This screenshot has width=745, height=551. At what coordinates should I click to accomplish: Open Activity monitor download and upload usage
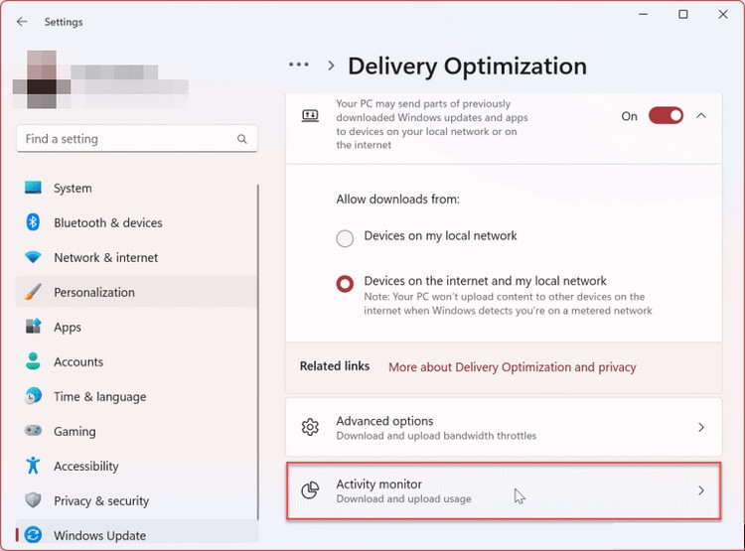point(504,490)
